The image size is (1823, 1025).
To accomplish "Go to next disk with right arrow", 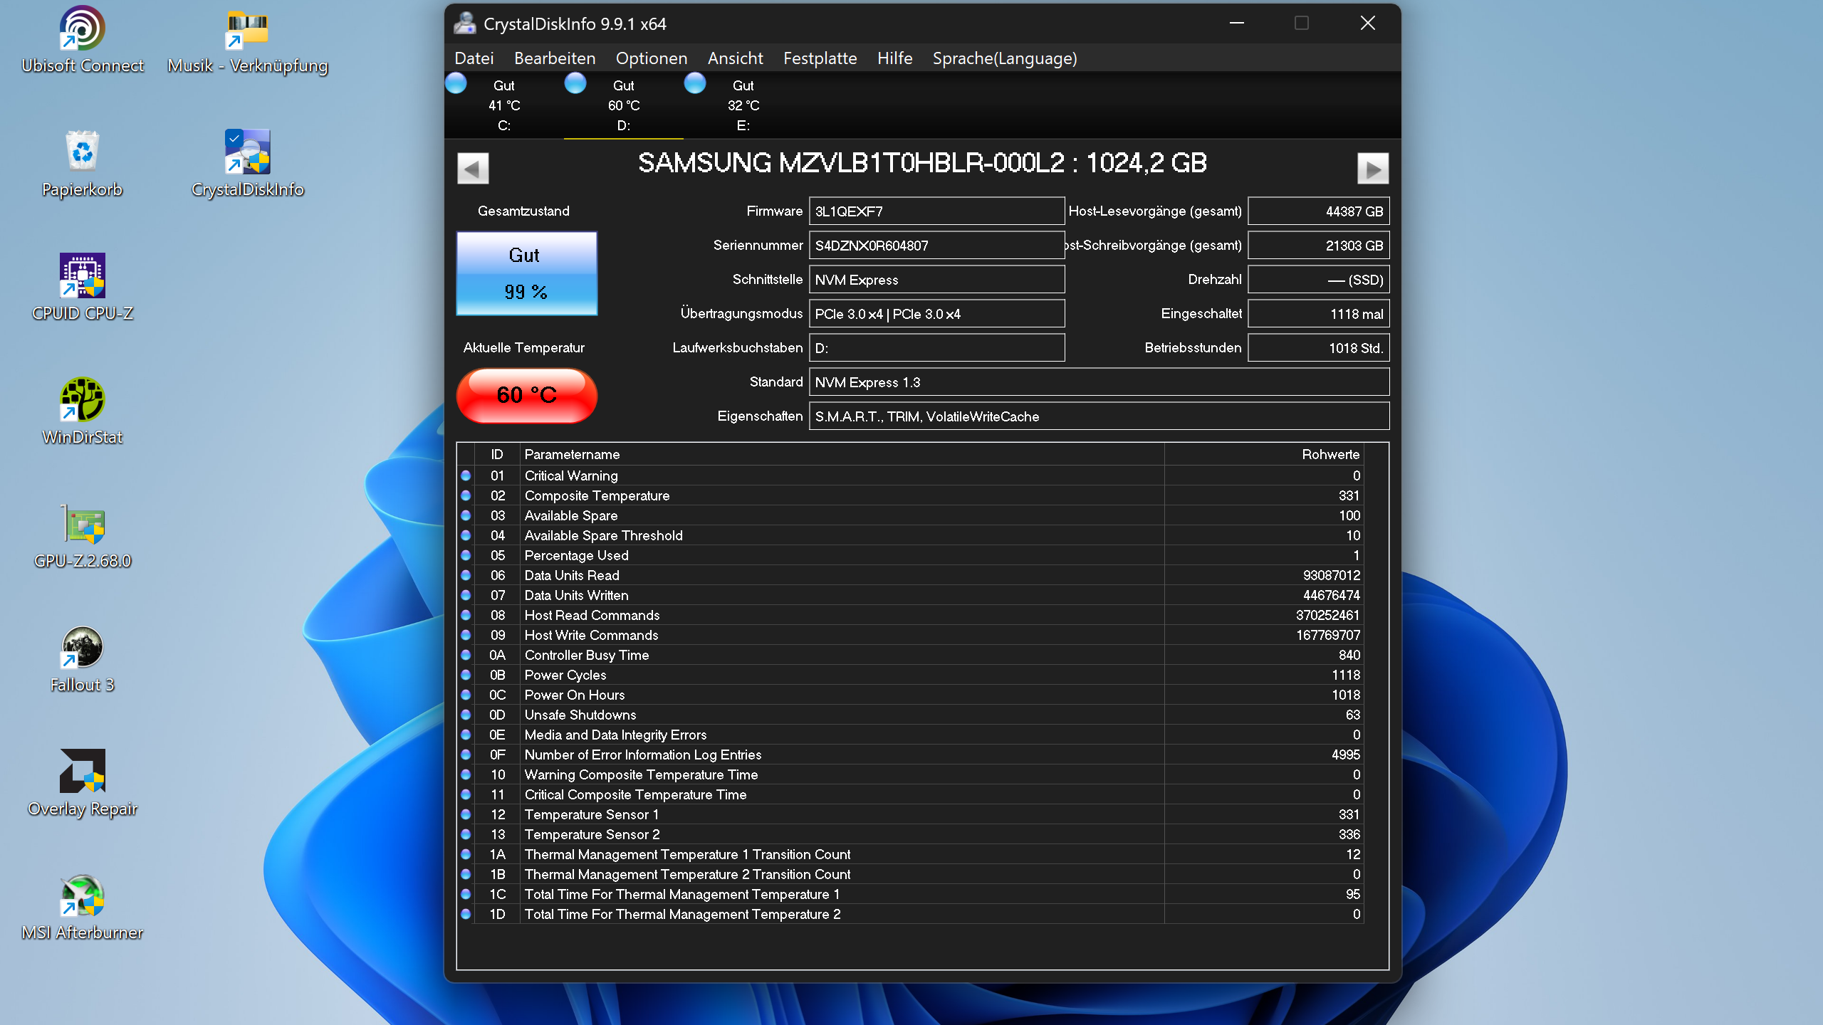I will coord(1373,169).
